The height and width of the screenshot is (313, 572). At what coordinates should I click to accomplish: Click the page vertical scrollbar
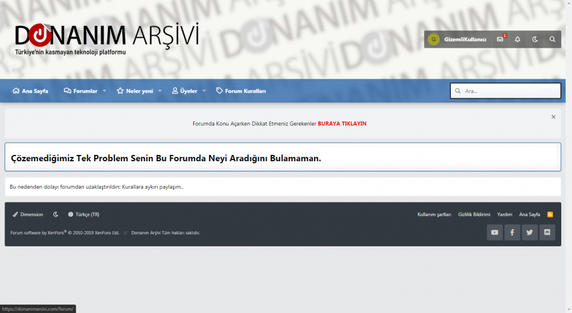(x=569, y=157)
